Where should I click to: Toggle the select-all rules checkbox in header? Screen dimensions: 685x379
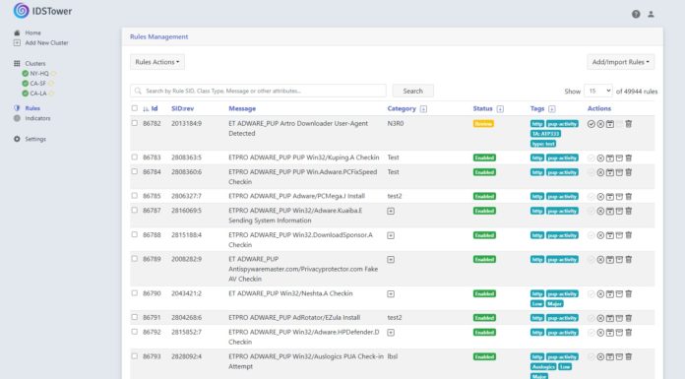coord(135,108)
